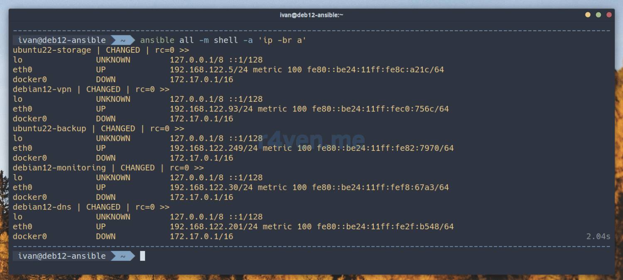Click the r4ven.me watermark text
Image resolution: width=623 pixels, height=280 pixels.
[x=311, y=140]
